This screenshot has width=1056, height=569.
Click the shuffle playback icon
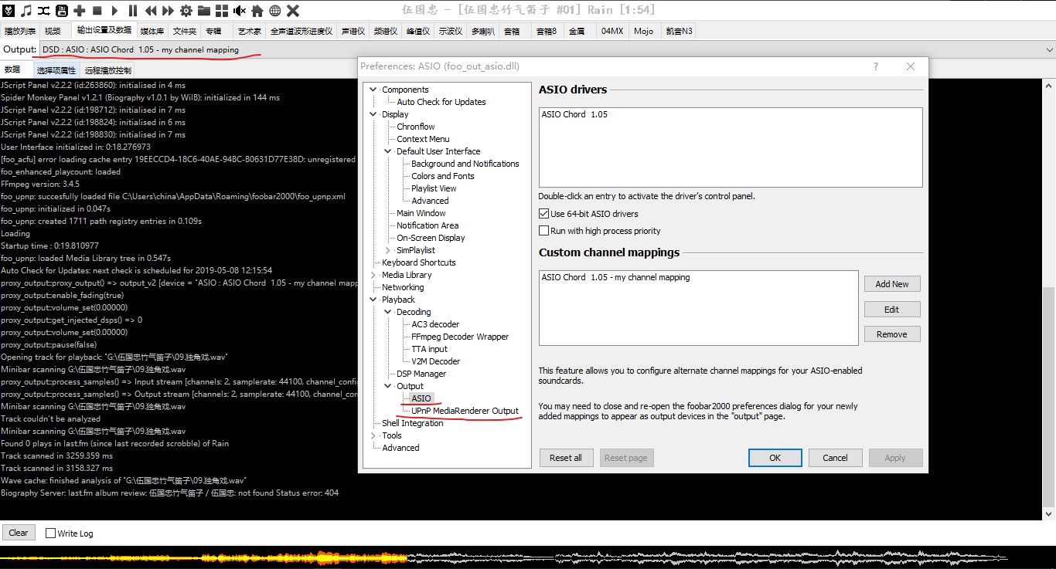43,10
